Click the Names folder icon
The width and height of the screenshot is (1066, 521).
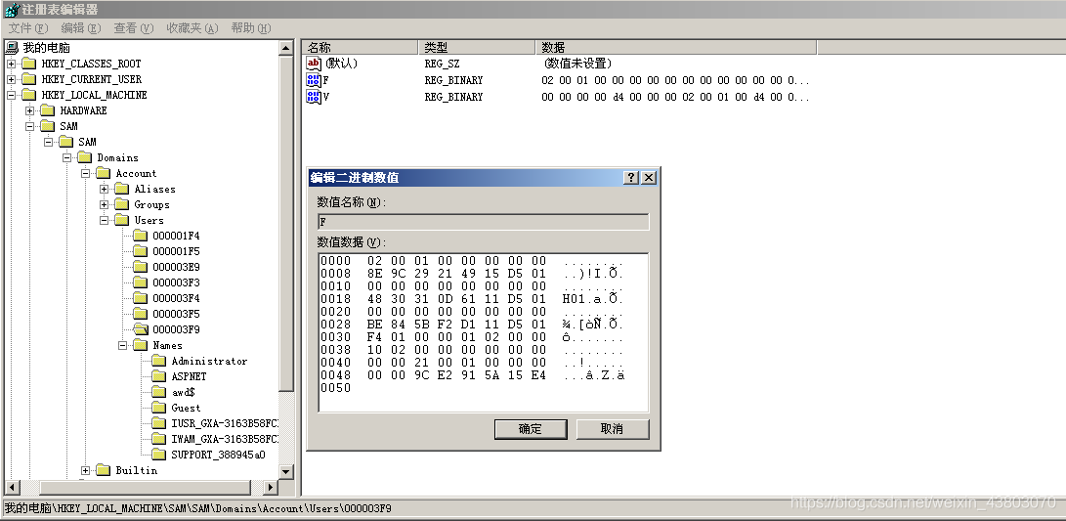pyautogui.click(x=140, y=345)
